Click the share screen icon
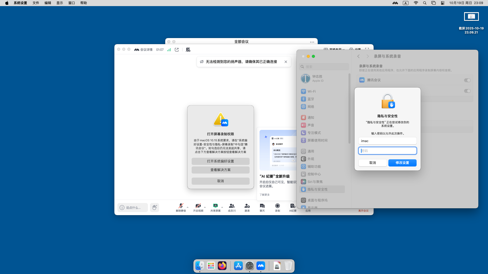 pos(215,206)
